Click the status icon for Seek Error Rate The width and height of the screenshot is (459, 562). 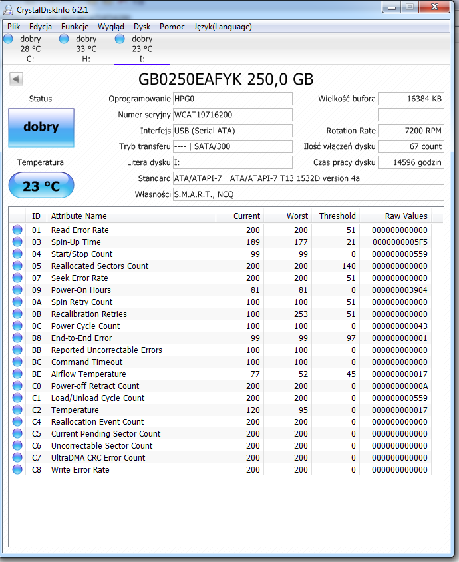pyautogui.click(x=17, y=278)
